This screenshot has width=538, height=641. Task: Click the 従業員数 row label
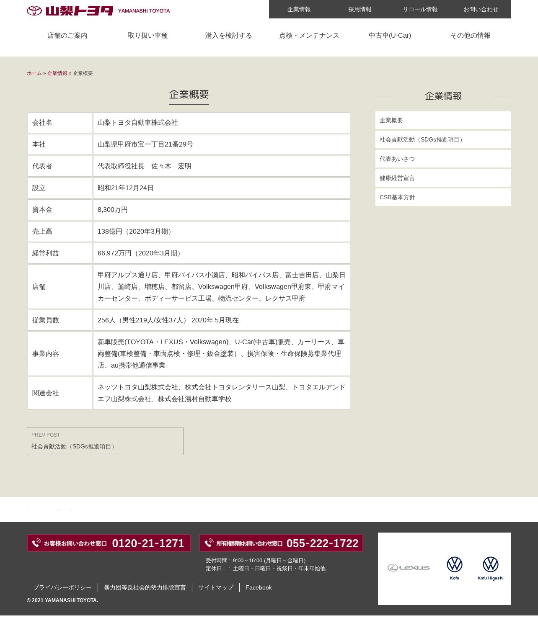(60, 320)
